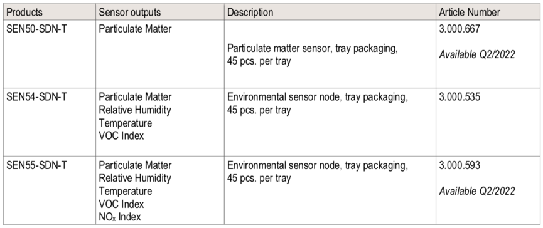This screenshot has height=228, width=543.
Task: Click SEN54 Environmental sensor node description
Action: click(317, 103)
